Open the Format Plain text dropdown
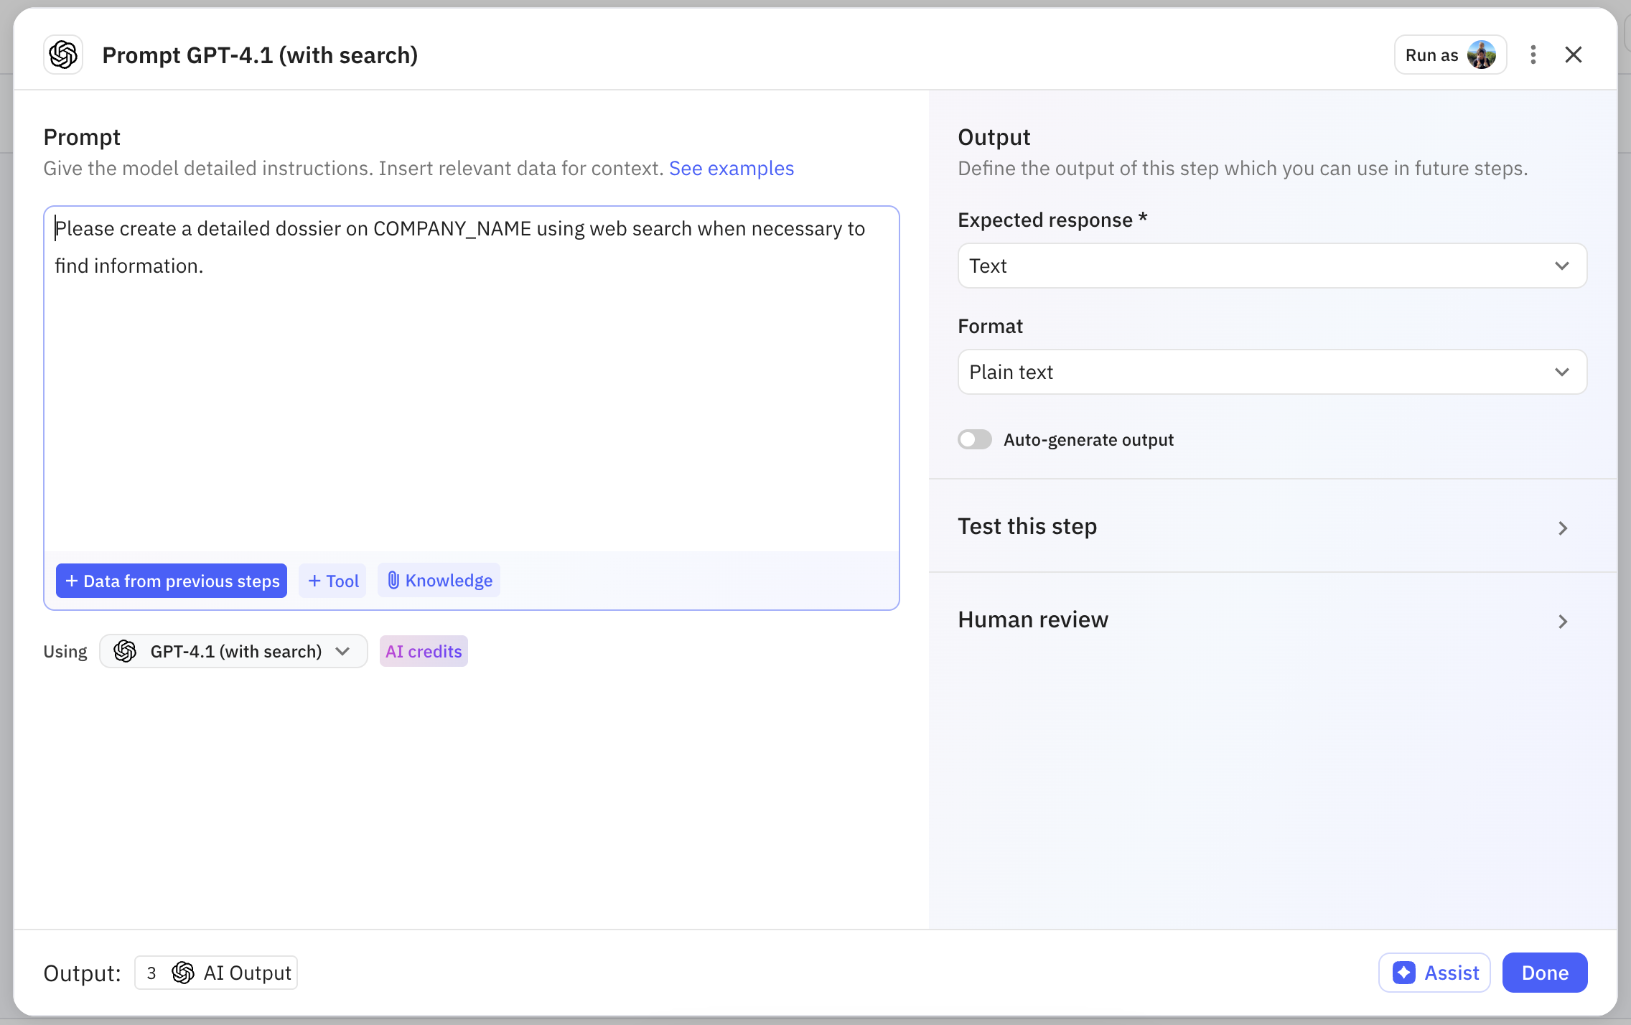This screenshot has width=1631, height=1025. pos(1271,372)
